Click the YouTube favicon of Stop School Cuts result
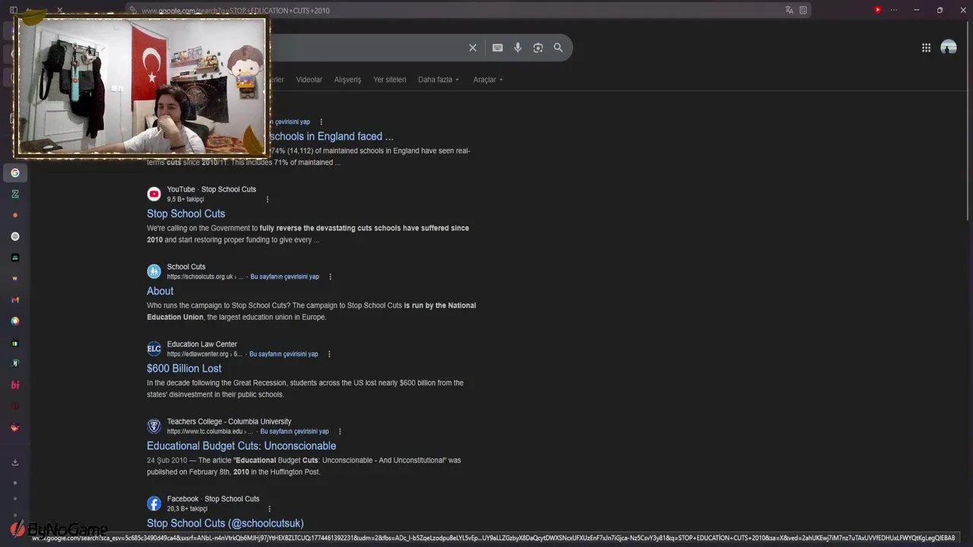Viewport: 973px width, 547px height. click(x=154, y=194)
